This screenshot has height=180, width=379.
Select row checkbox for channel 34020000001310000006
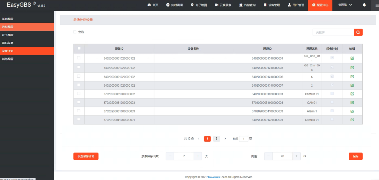point(79,76)
